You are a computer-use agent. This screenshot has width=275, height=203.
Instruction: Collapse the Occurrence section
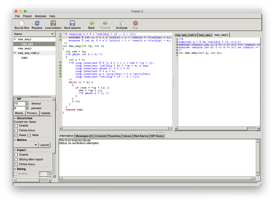pyautogui.click(x=15, y=118)
